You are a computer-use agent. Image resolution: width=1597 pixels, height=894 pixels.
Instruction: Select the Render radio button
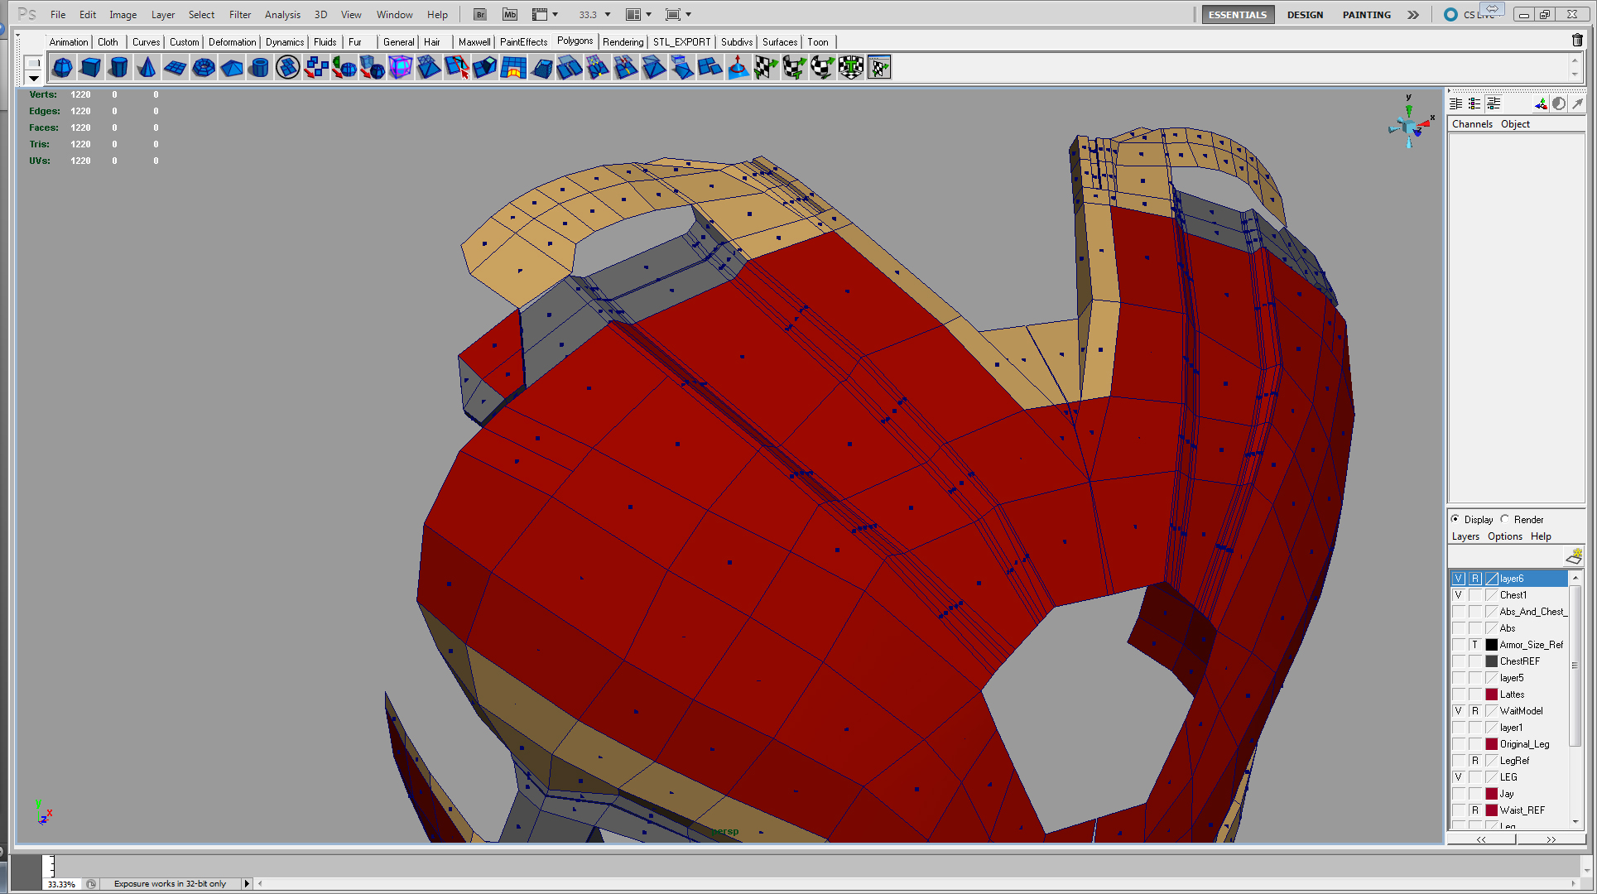[x=1505, y=519]
